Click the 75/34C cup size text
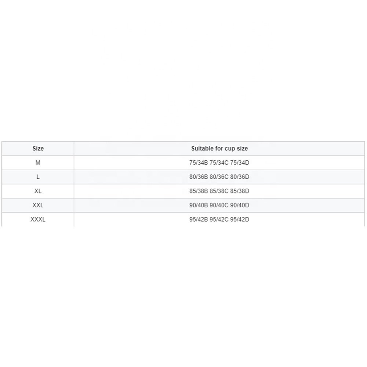The image size is (367, 367). (219, 163)
